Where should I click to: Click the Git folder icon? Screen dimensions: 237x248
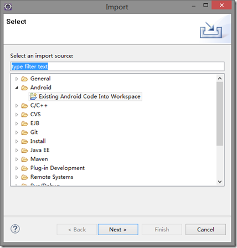[24, 132]
